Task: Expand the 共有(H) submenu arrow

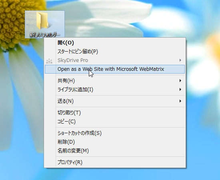Action: 180,81
